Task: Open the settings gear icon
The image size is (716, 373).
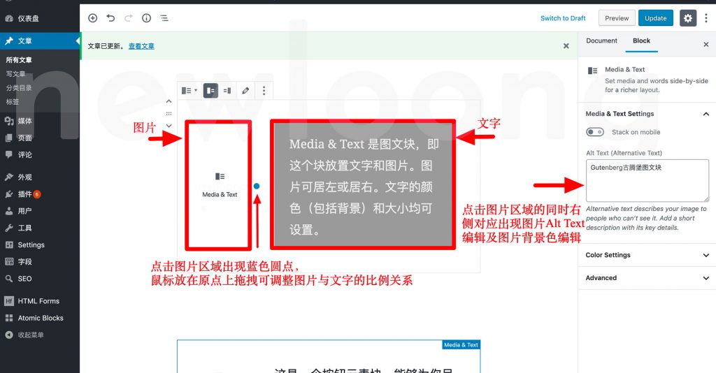Action: click(688, 18)
